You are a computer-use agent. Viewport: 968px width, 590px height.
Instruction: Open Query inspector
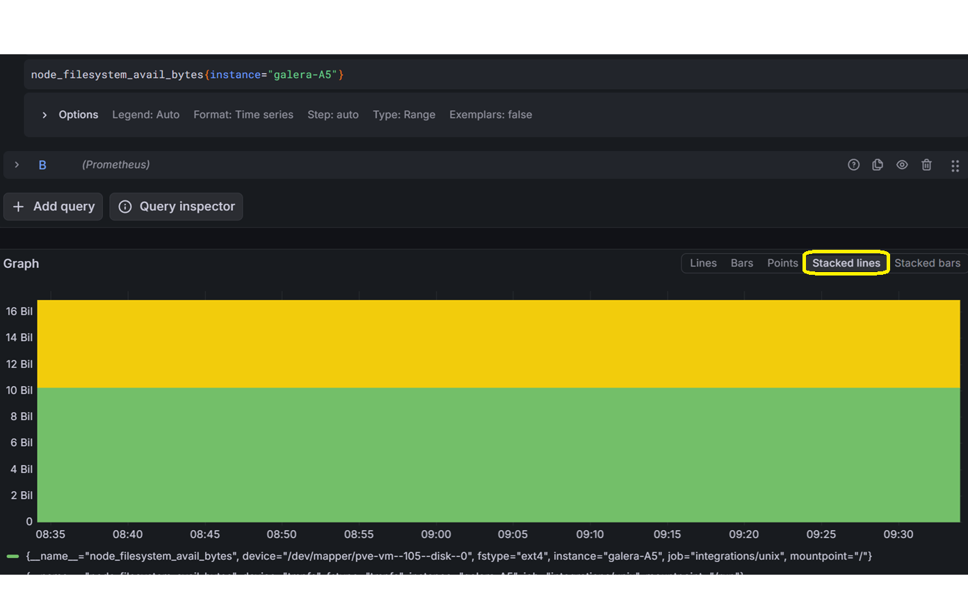176,207
